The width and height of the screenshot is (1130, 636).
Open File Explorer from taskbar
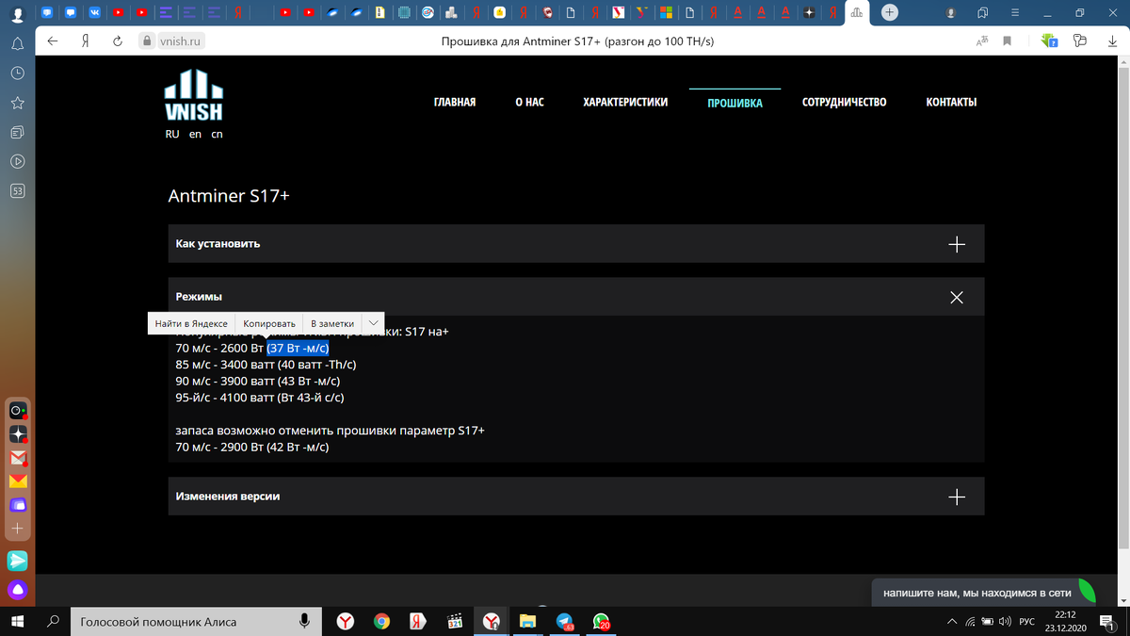[527, 621]
